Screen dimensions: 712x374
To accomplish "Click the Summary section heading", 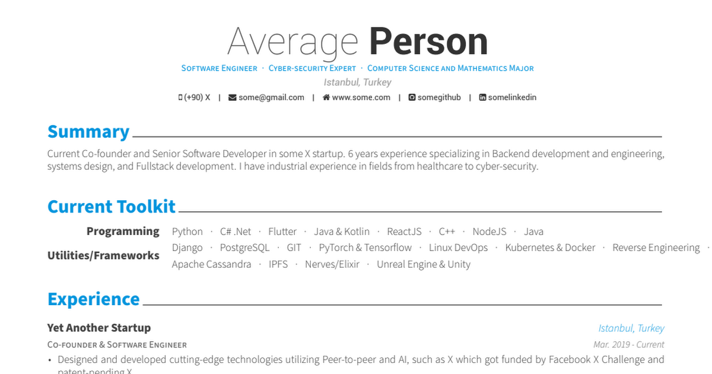I will [x=88, y=132].
